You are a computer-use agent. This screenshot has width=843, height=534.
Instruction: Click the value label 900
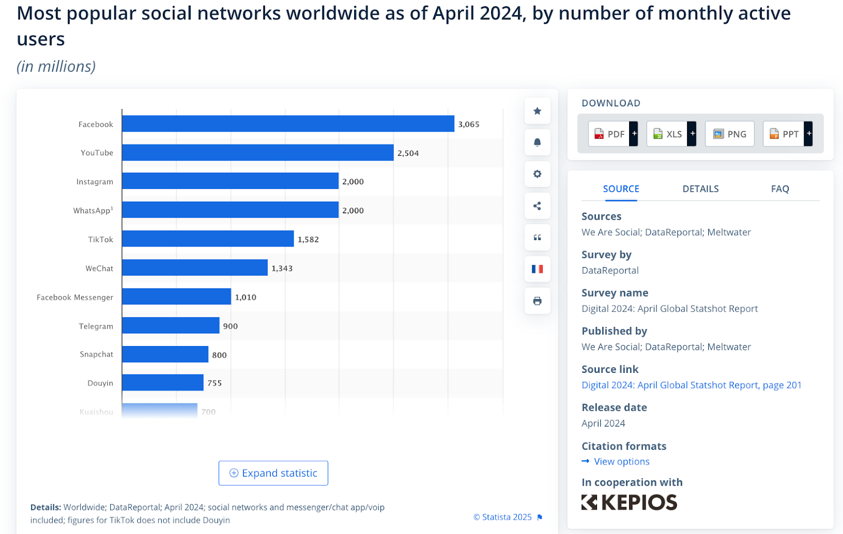click(230, 327)
